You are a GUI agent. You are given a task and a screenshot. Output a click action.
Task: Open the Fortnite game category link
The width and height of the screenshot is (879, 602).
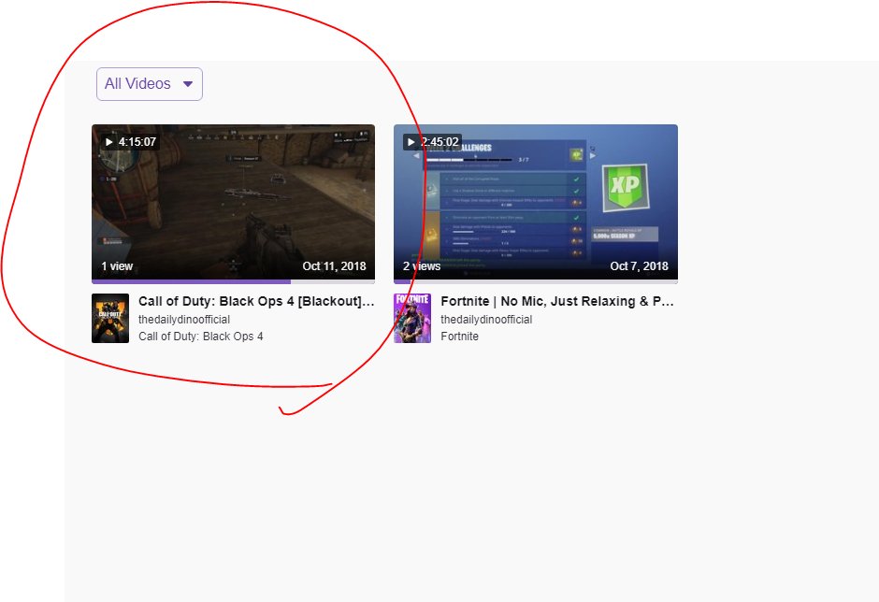point(460,337)
